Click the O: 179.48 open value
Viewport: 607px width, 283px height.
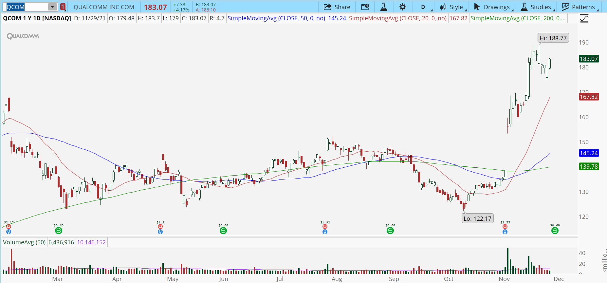pyautogui.click(x=121, y=18)
